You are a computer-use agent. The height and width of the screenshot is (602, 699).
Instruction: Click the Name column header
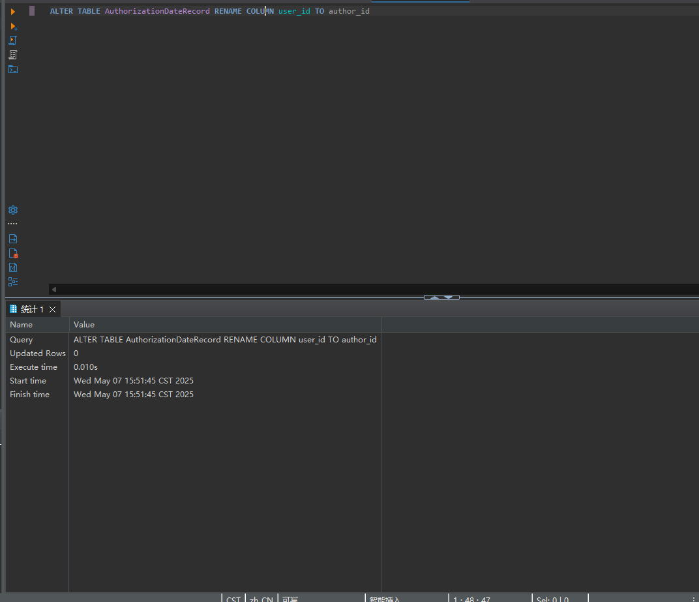pos(37,325)
